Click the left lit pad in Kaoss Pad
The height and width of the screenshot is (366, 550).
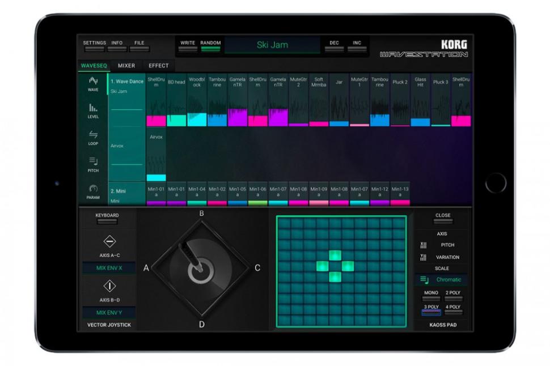point(323,266)
